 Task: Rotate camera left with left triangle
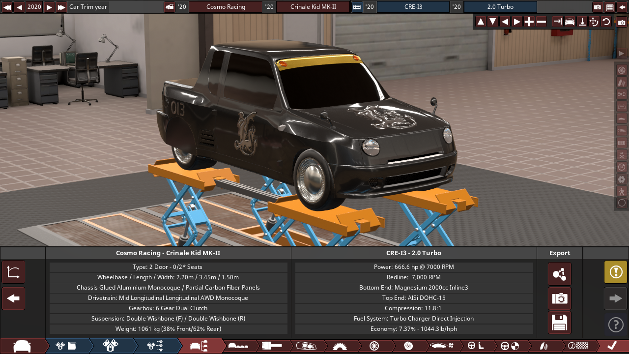tap(505, 22)
